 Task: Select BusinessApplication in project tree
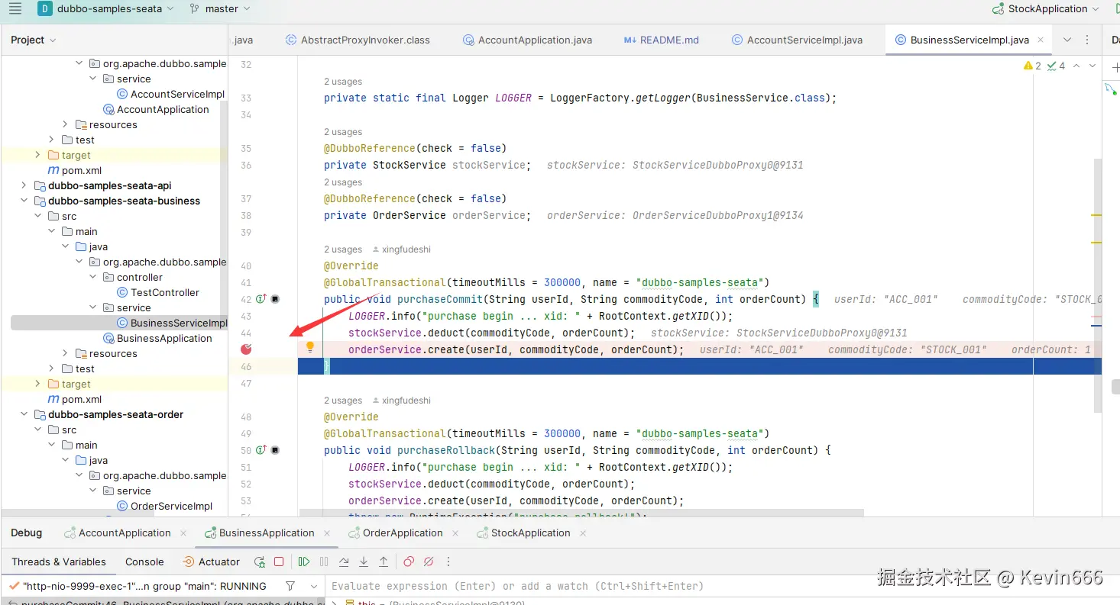tap(157, 338)
